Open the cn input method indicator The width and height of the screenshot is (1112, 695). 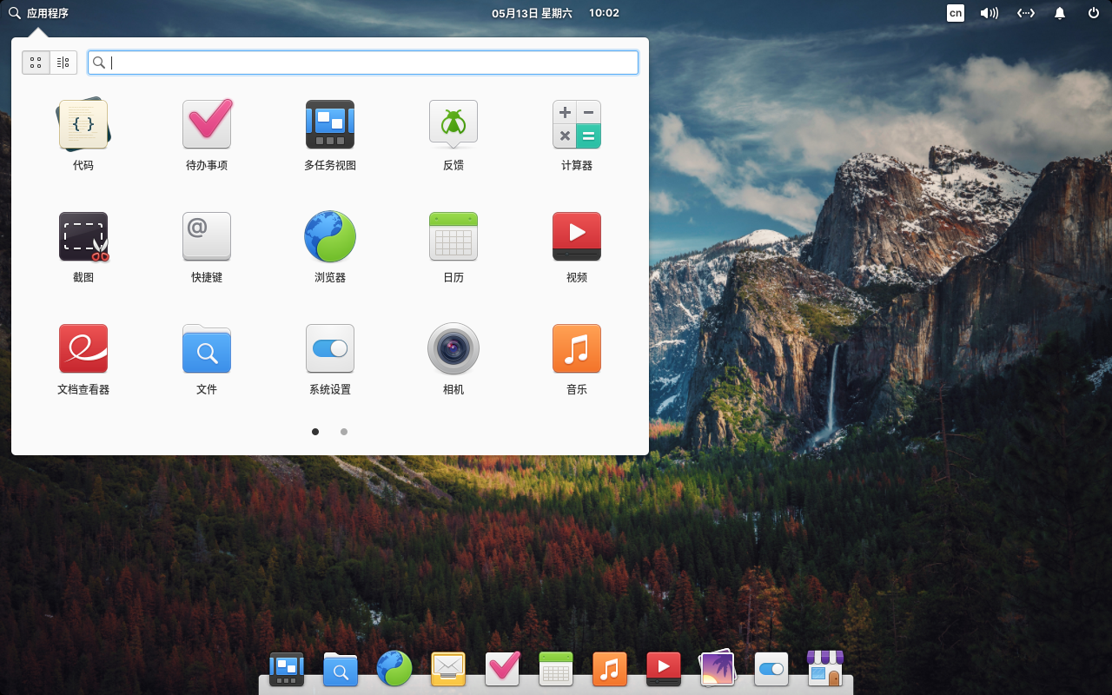(x=956, y=13)
